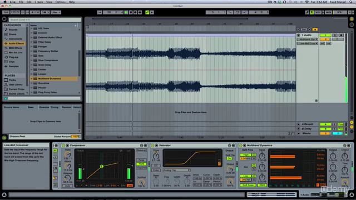Select the Samples category
356x200 pixels.
[13, 66]
